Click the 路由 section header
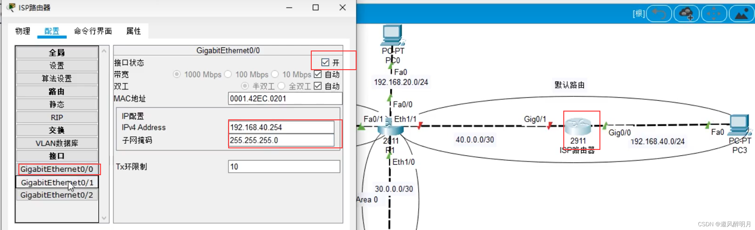This screenshot has width=755, height=230. click(57, 91)
